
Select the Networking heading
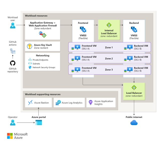[x=42, y=55]
